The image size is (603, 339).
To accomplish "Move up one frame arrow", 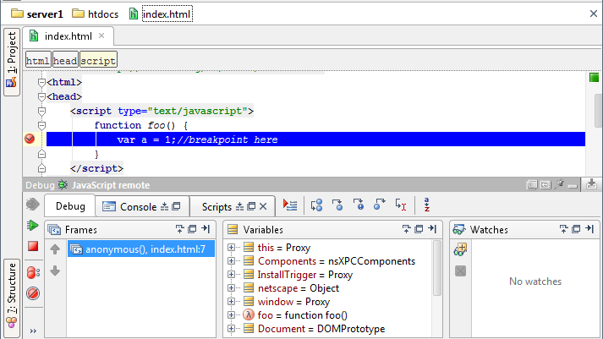I will 55,249.
